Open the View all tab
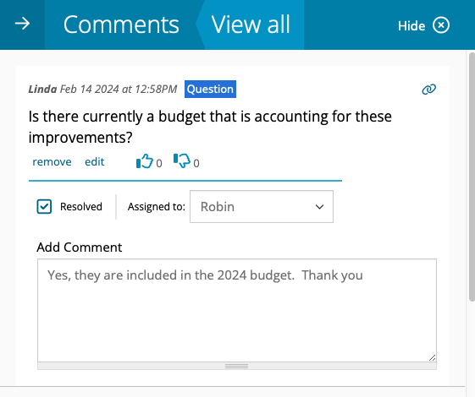The height and width of the screenshot is (397, 475). click(x=251, y=24)
